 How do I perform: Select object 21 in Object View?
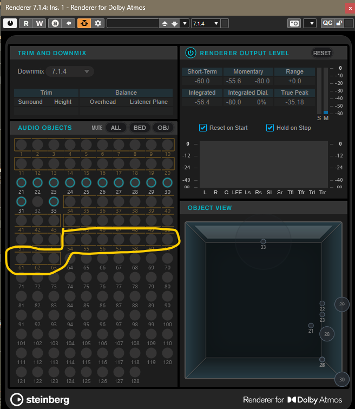[x=311, y=326]
